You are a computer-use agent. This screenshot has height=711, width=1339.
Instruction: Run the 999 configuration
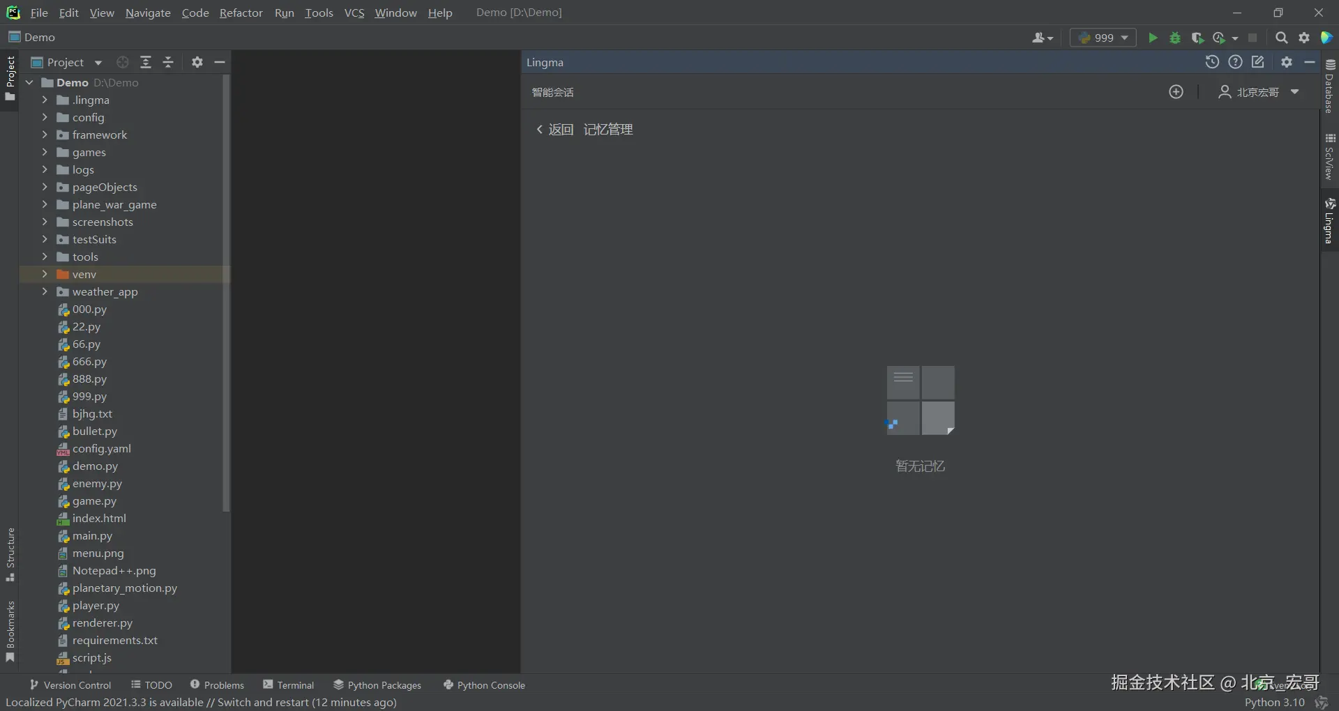click(x=1153, y=38)
